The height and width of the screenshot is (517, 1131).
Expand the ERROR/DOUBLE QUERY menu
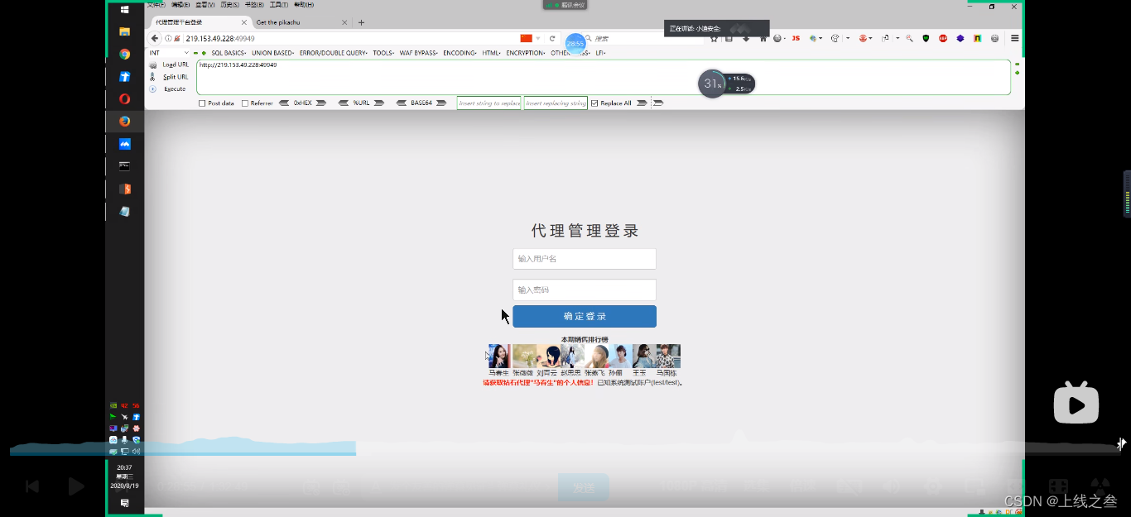tap(334, 53)
